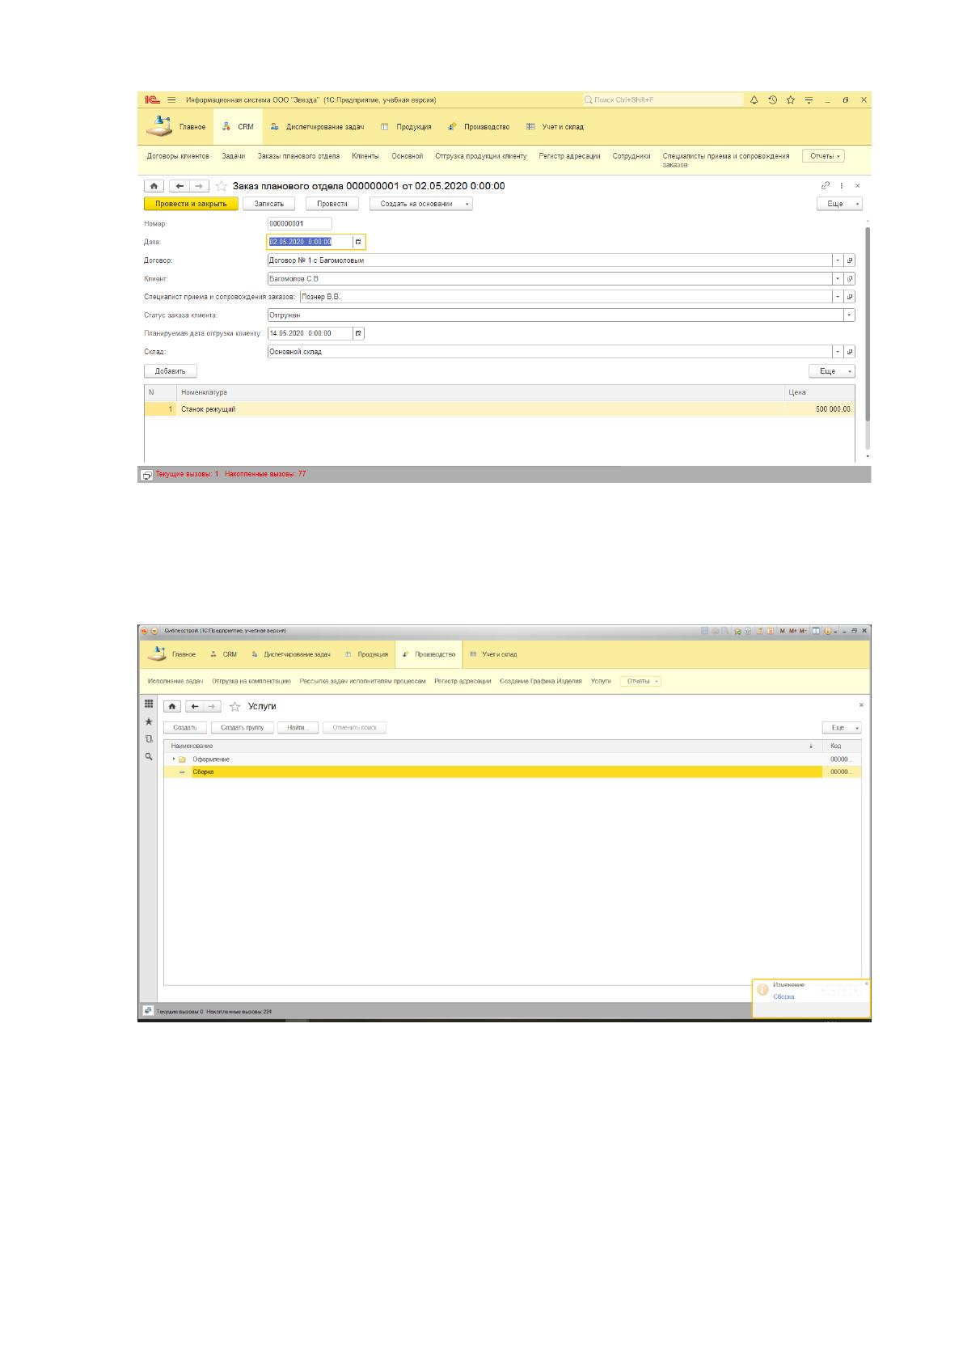Get link icon for Заказ планового отдела
The height and width of the screenshot is (1362, 963).
(826, 185)
